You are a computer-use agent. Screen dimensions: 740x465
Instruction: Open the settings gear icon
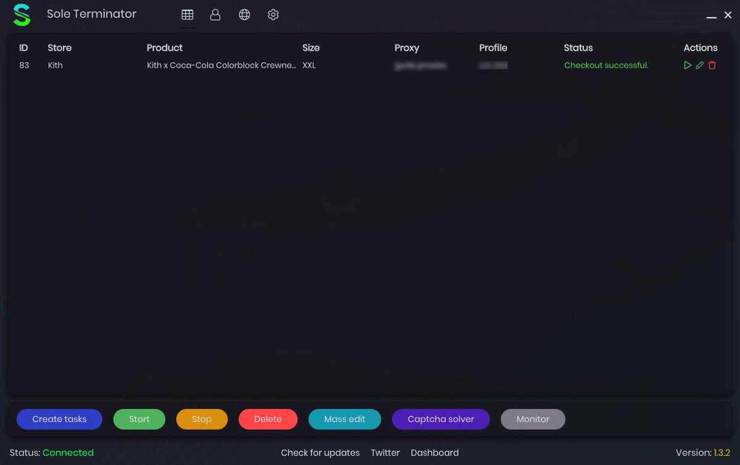[x=273, y=15]
